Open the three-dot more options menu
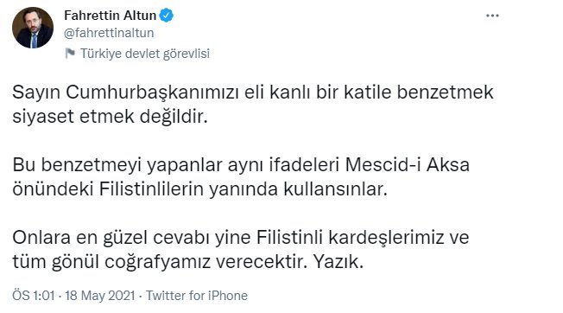 tap(492, 16)
